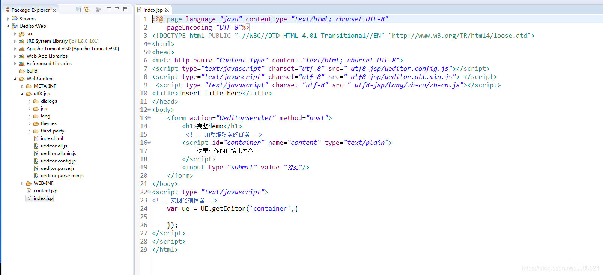Select ueditor.all.min.js in the tree

(x=58, y=153)
